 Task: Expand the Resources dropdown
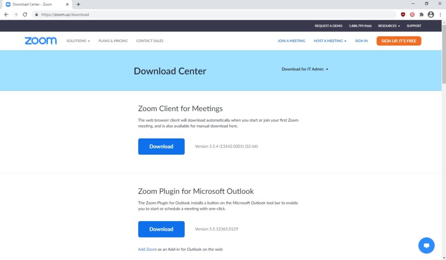[389, 26]
